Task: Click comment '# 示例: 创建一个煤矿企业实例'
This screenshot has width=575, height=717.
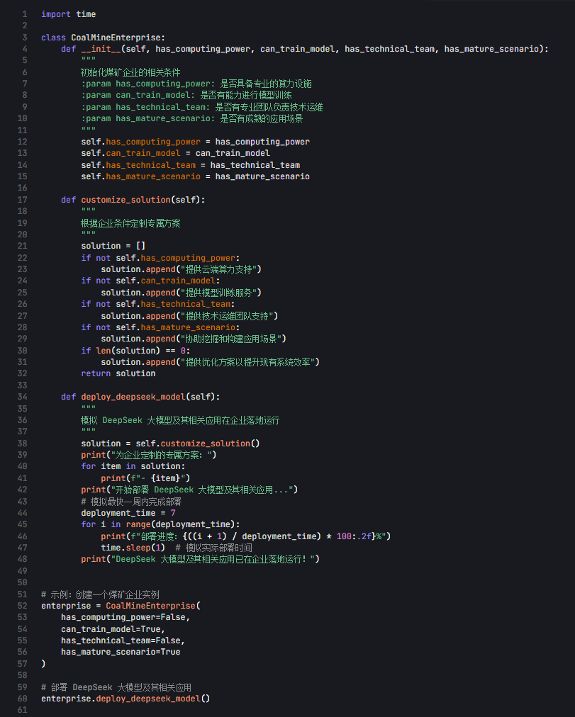Action: (100, 594)
